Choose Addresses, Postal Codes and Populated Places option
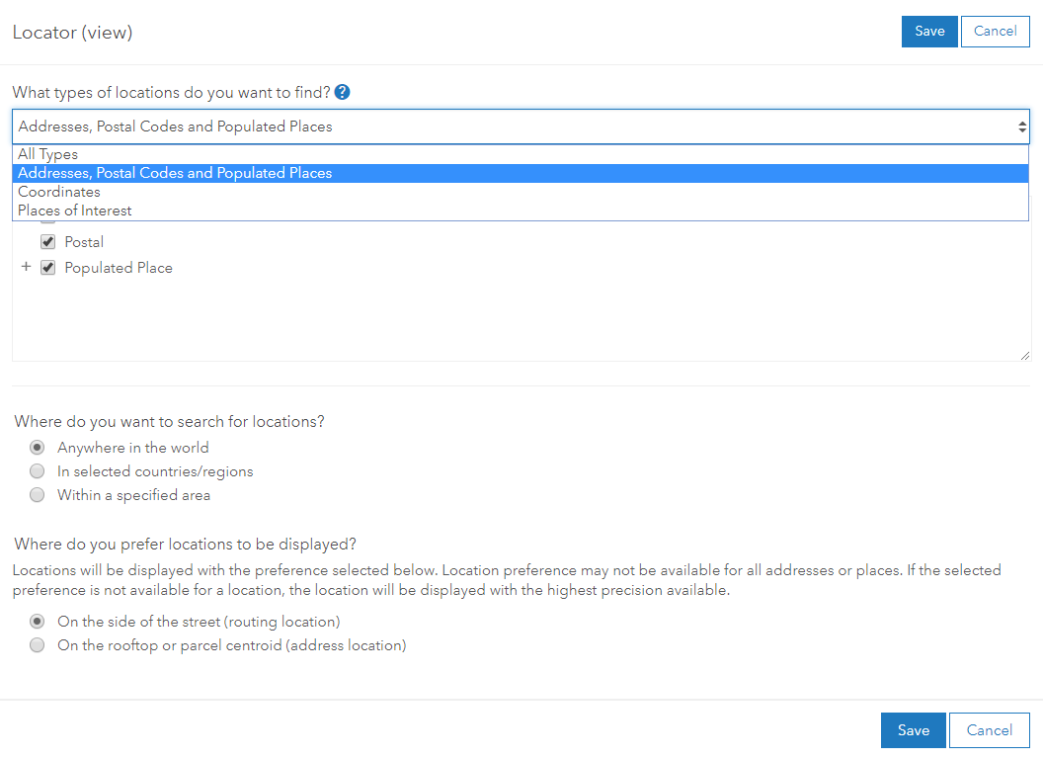 [x=175, y=173]
